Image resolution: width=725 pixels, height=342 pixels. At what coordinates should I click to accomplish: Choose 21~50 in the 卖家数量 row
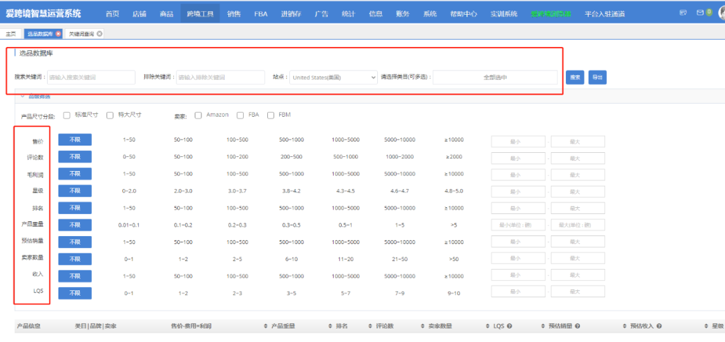point(399,259)
